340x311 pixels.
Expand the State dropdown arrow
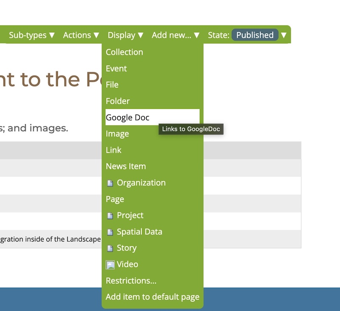(283, 35)
